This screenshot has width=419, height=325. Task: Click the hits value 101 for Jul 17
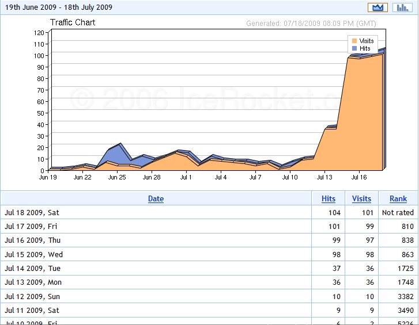[334, 227]
